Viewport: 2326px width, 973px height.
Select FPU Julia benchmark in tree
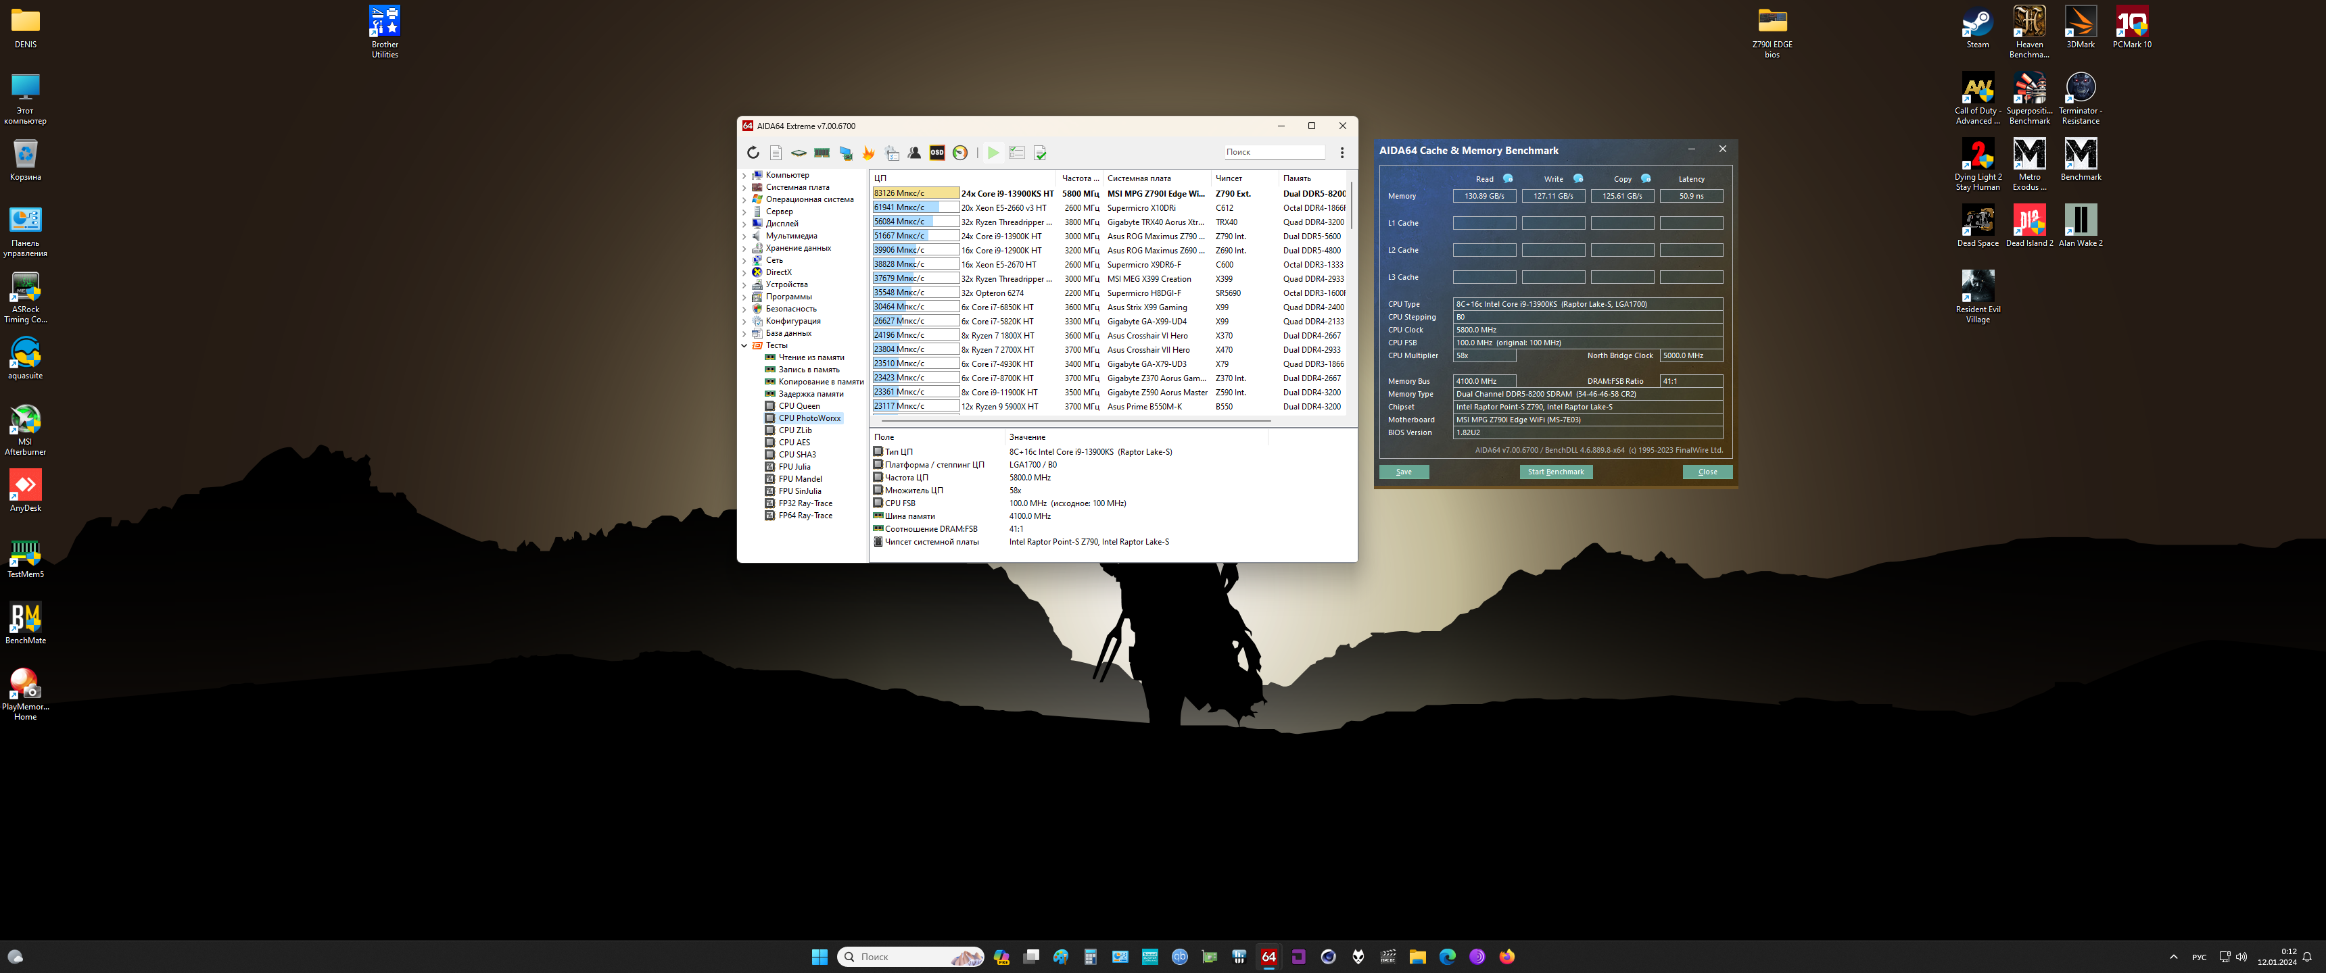tap(794, 467)
